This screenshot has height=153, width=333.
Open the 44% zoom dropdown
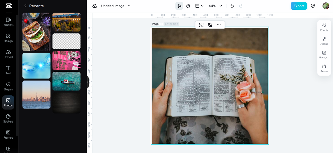(x=215, y=6)
